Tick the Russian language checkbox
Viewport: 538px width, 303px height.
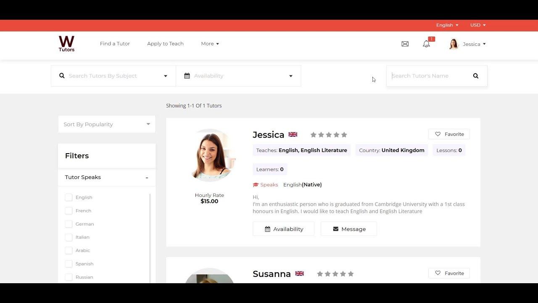pos(69,277)
